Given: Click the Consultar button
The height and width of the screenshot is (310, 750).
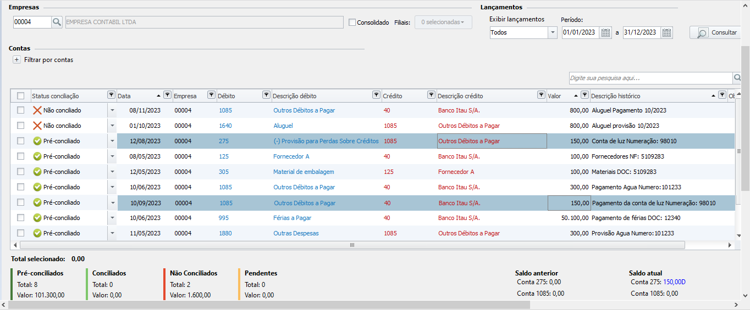Looking at the screenshot, I should pos(717,32).
